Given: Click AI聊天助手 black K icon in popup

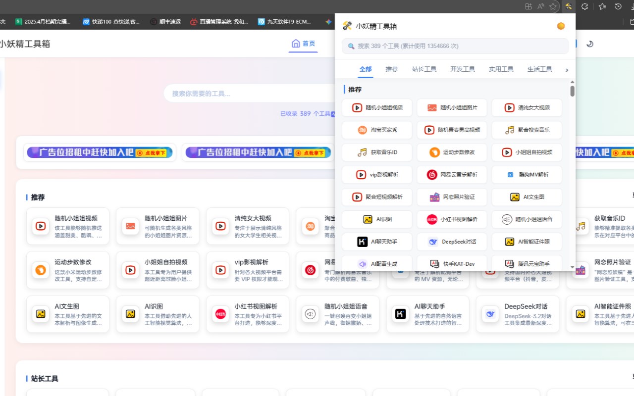Looking at the screenshot, I should click(x=362, y=242).
